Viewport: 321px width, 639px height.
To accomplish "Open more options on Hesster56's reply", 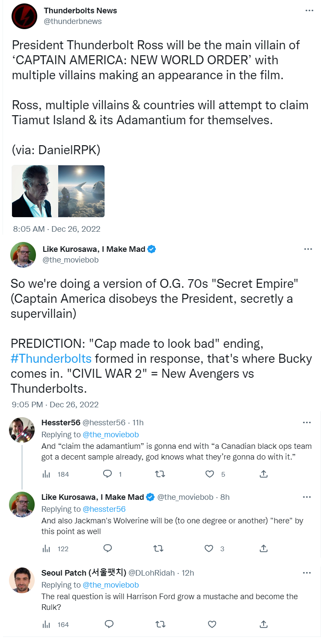I will point(307,423).
